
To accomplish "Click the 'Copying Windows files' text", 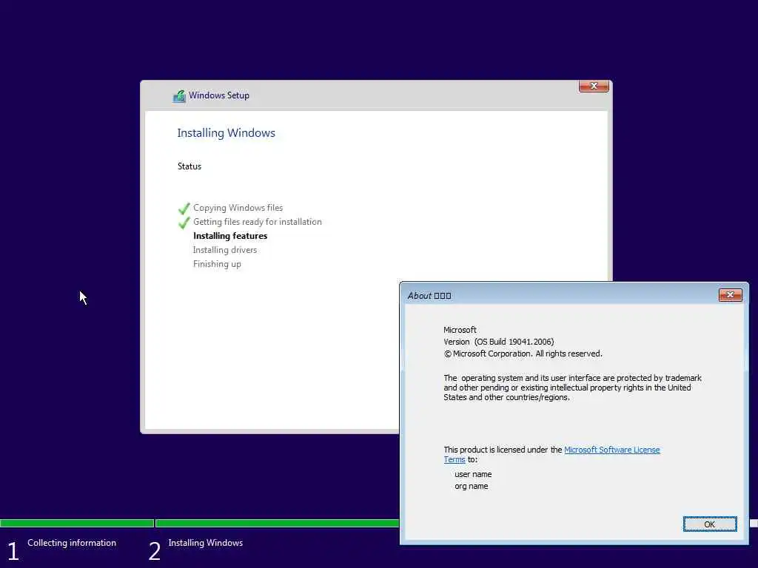I will pos(238,208).
